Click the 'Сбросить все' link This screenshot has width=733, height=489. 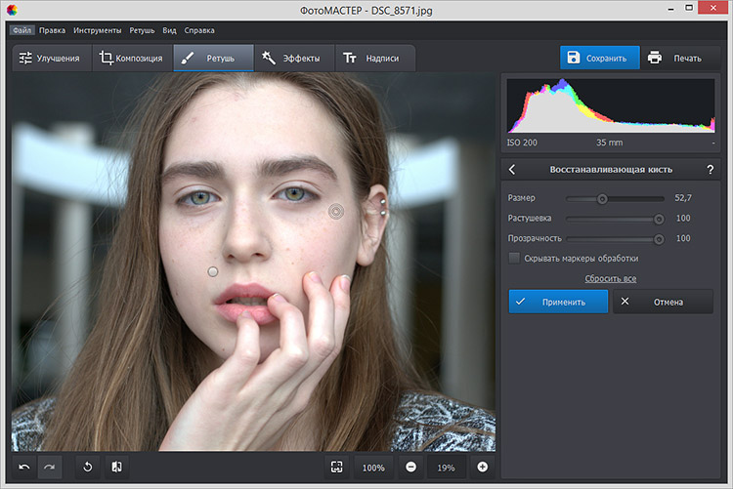610,278
